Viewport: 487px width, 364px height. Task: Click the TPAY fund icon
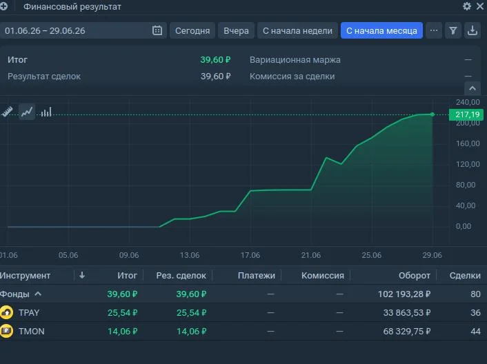6,312
